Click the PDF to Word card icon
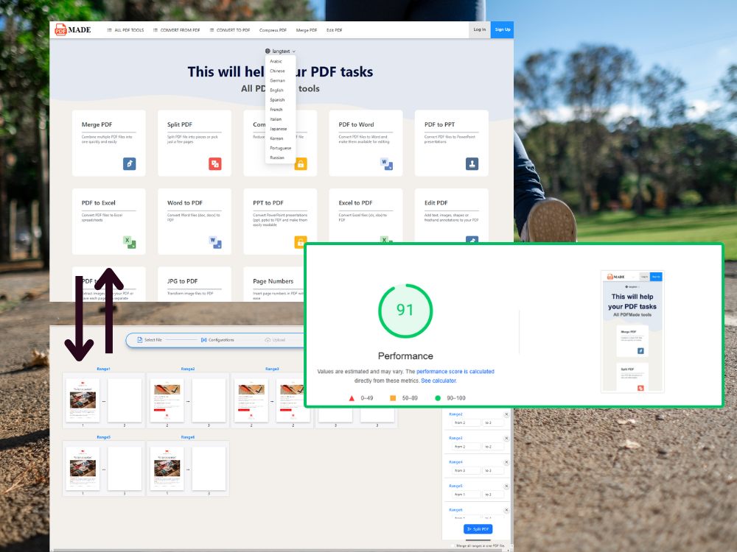The image size is (737, 552). (x=386, y=164)
